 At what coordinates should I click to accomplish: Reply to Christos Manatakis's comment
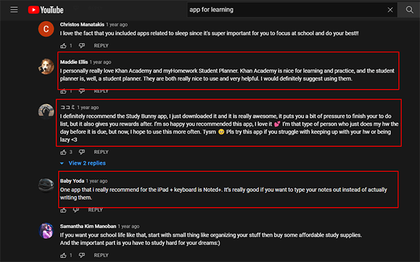point(101,46)
